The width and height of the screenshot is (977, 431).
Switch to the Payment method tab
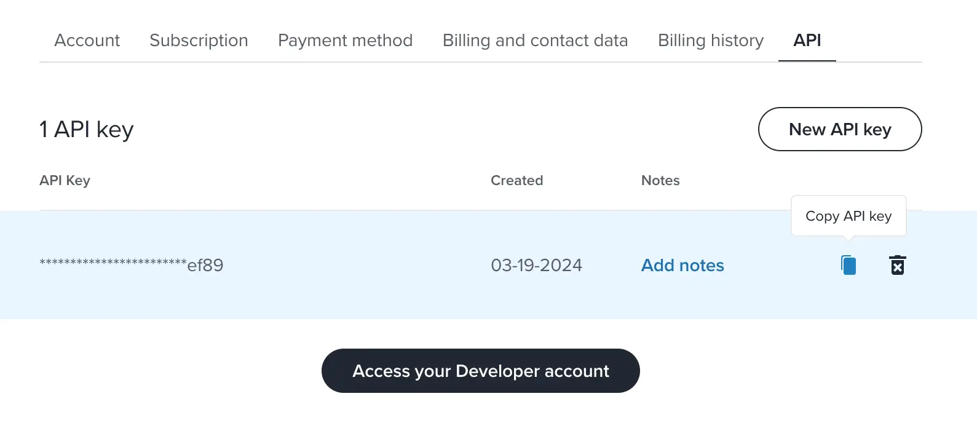(345, 41)
